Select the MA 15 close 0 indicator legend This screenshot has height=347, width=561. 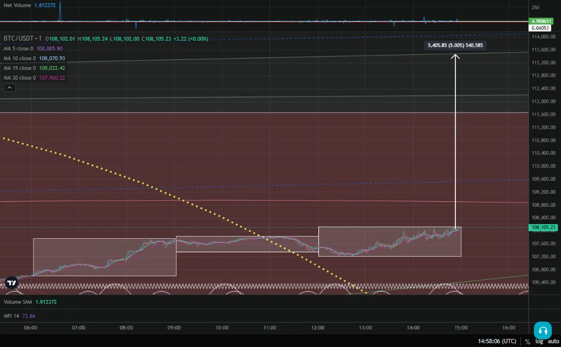click(x=19, y=68)
